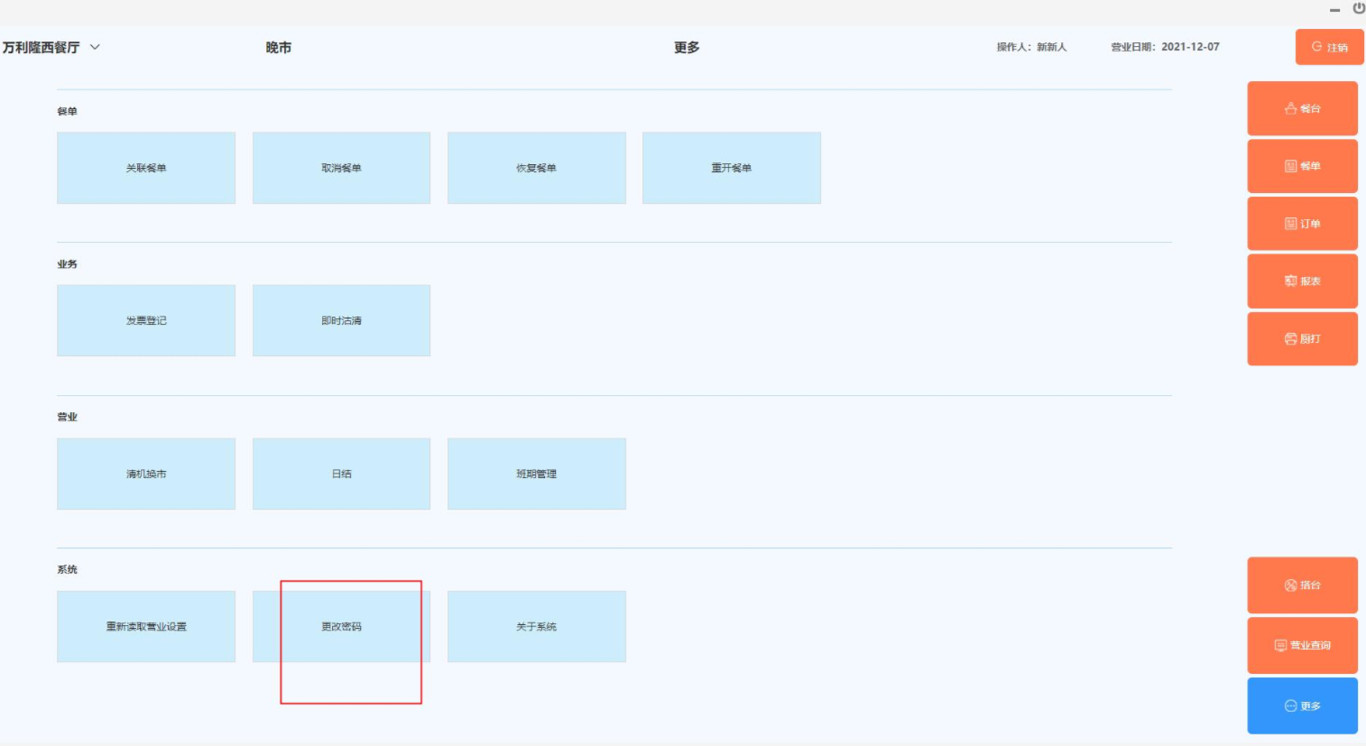Open the 关于系统 about system tile

pos(536,626)
